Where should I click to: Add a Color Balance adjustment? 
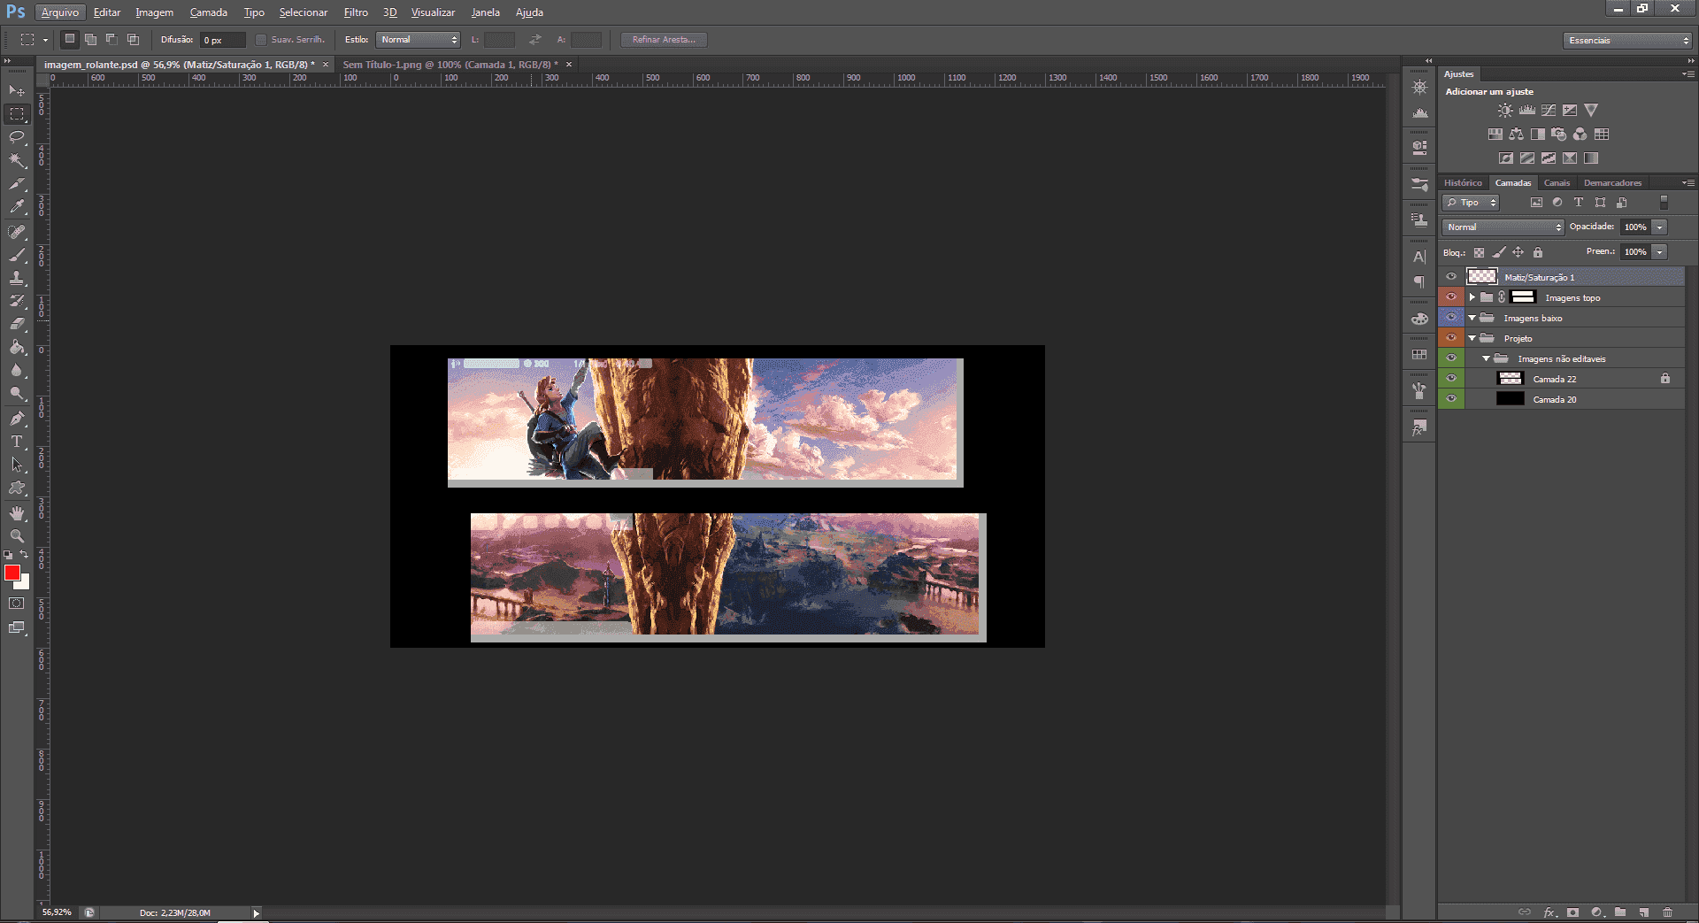pyautogui.click(x=1517, y=135)
